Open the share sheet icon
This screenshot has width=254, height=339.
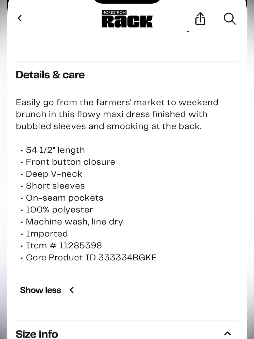(200, 19)
